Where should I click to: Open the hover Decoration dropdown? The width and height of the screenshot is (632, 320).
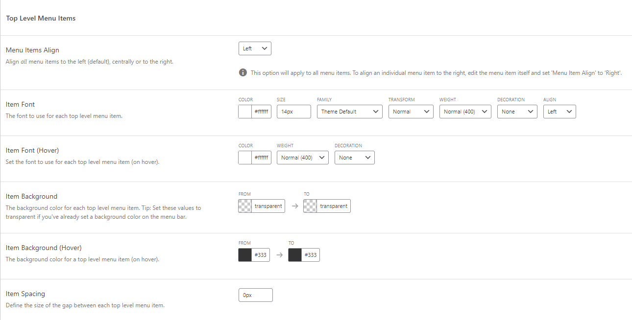(354, 157)
